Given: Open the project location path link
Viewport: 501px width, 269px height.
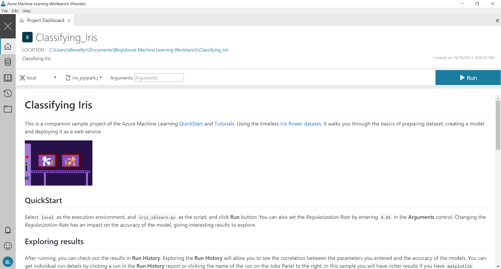Looking at the screenshot, I should pyautogui.click(x=139, y=50).
